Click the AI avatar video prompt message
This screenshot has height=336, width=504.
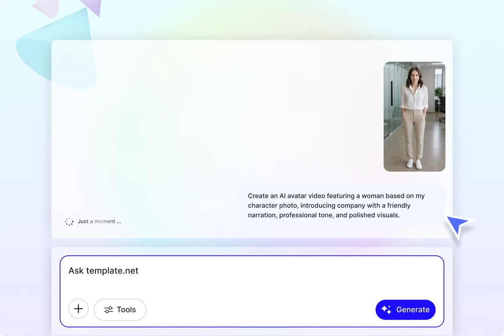pos(341,205)
